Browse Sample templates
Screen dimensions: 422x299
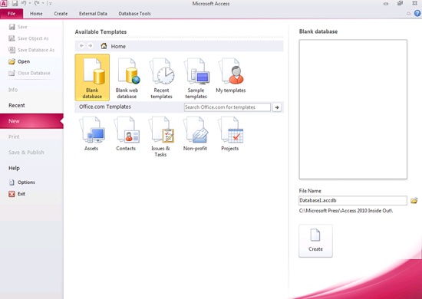[196, 77]
